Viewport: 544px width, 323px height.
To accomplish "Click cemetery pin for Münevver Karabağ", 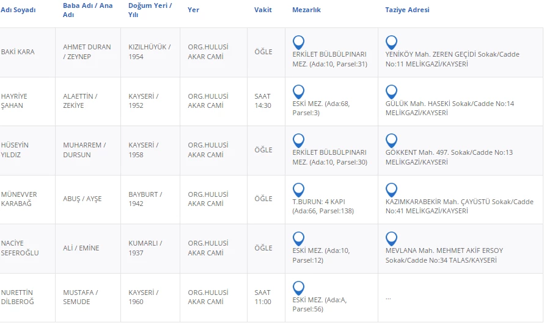I will click(298, 190).
